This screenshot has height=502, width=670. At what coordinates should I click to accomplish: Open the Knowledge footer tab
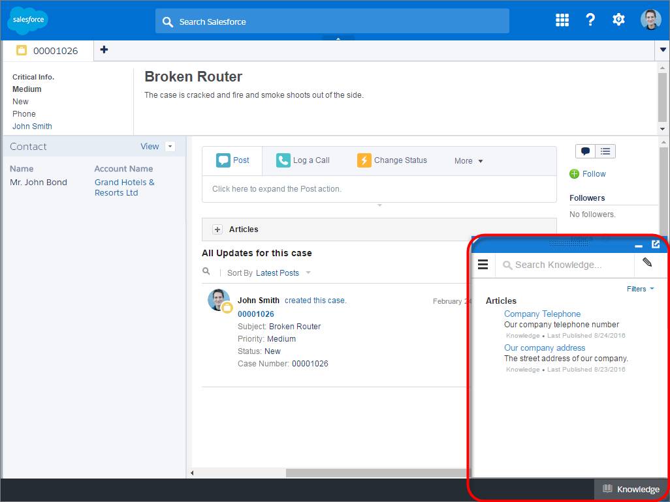(x=631, y=489)
